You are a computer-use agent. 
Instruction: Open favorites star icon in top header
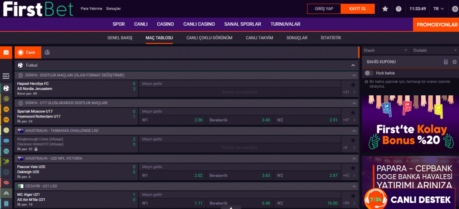click(x=385, y=9)
